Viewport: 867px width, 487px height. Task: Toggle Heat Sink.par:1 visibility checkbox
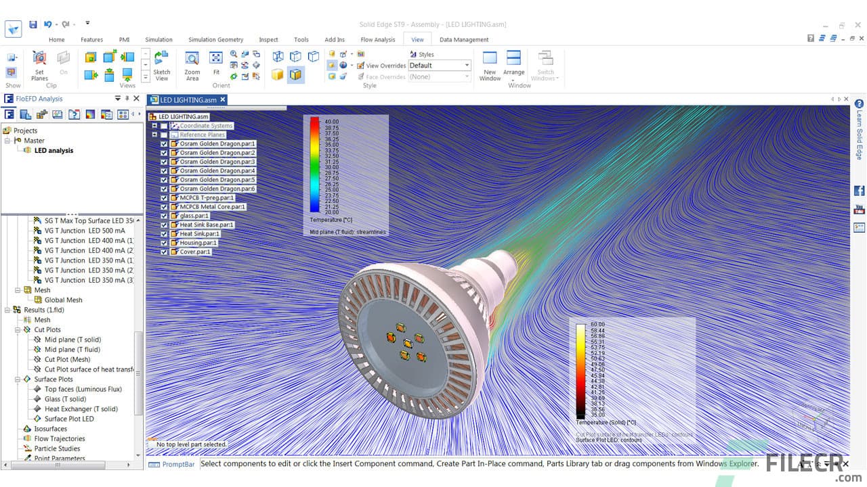(x=164, y=234)
